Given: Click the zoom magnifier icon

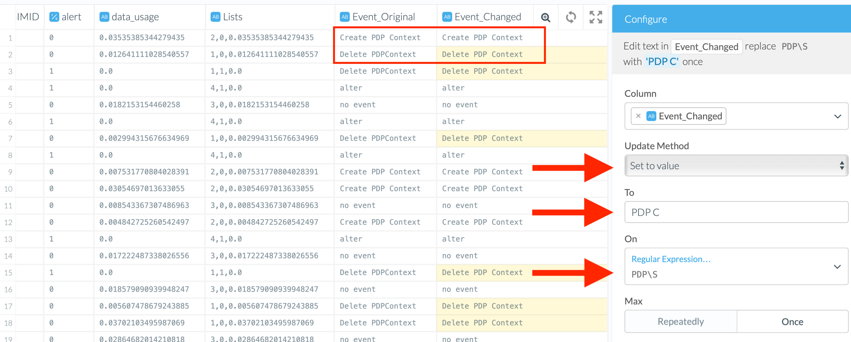Looking at the screenshot, I should (545, 17).
